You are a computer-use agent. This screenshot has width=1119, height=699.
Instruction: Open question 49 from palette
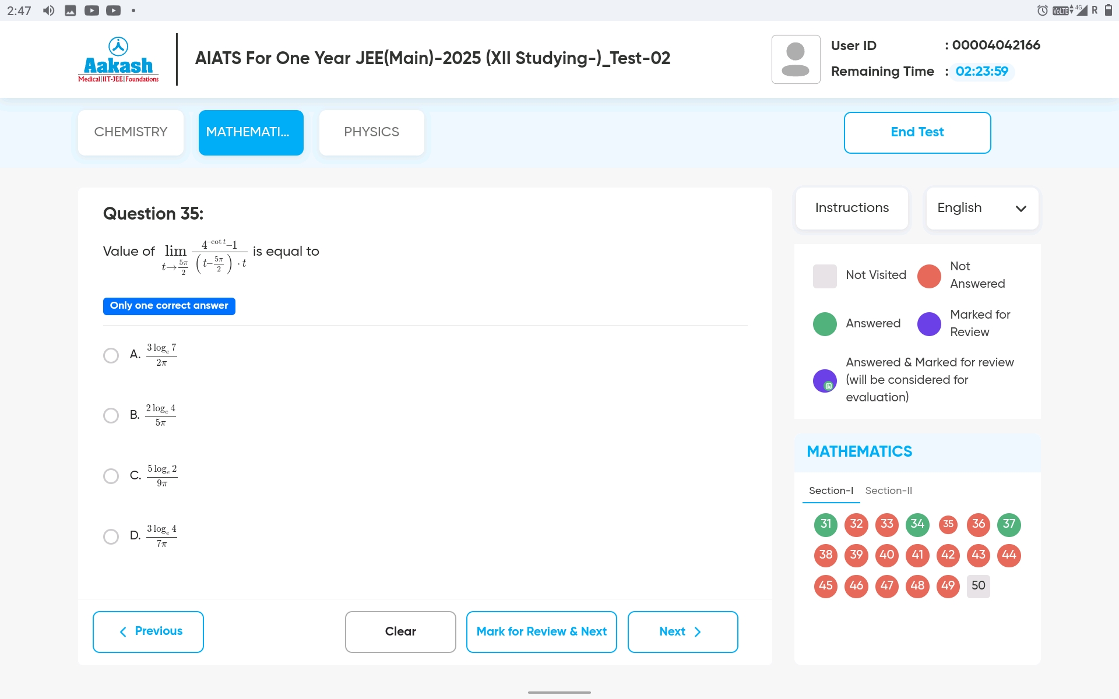coord(948,586)
